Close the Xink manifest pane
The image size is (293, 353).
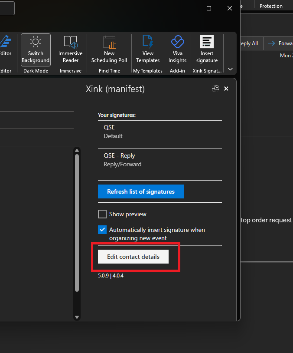226,89
